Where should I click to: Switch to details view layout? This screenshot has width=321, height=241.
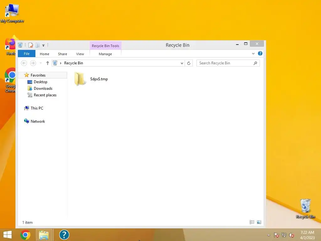coord(252,222)
